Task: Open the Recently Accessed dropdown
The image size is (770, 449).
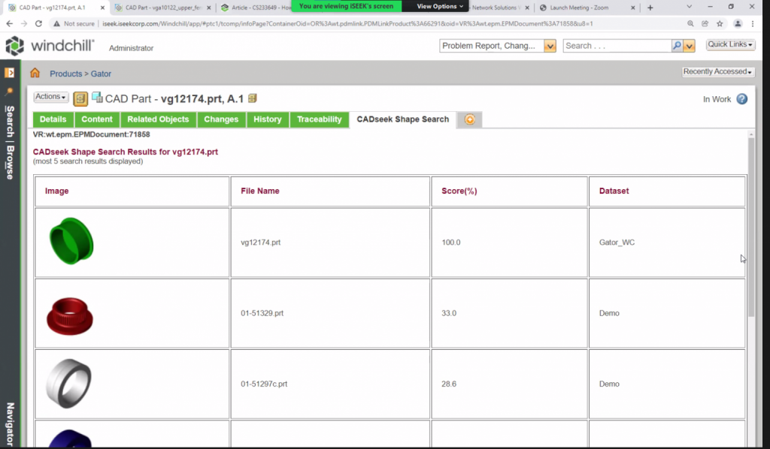Action: 717,72
